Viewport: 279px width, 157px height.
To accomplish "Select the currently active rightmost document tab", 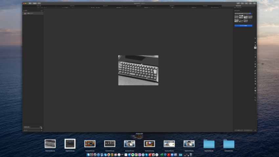I will click(238, 6).
